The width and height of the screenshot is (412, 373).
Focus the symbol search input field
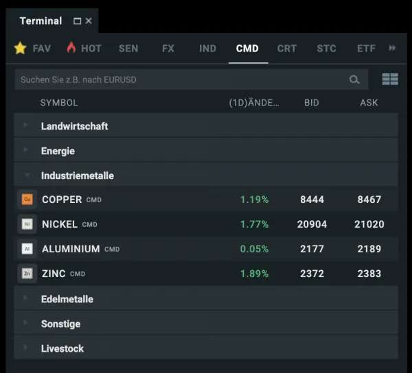pos(179,80)
